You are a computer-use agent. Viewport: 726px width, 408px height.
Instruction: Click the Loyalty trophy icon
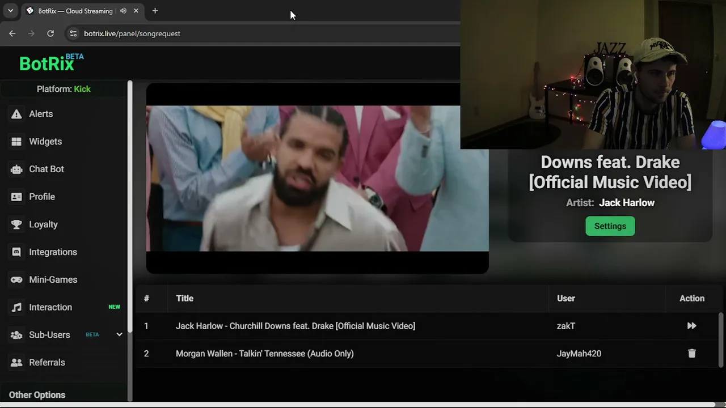(16, 224)
